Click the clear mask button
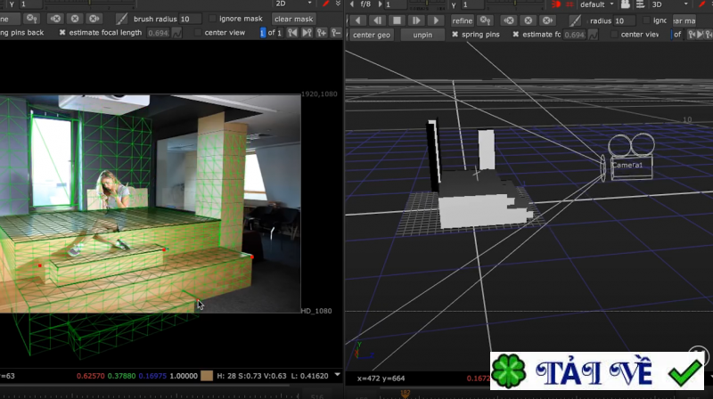The width and height of the screenshot is (713, 399). click(x=293, y=19)
